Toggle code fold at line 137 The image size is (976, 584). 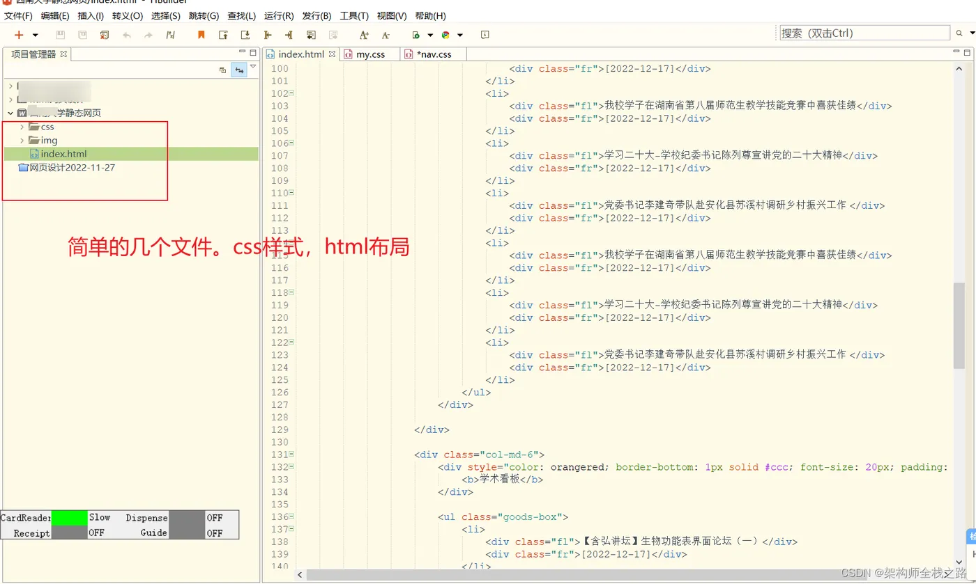(x=291, y=529)
